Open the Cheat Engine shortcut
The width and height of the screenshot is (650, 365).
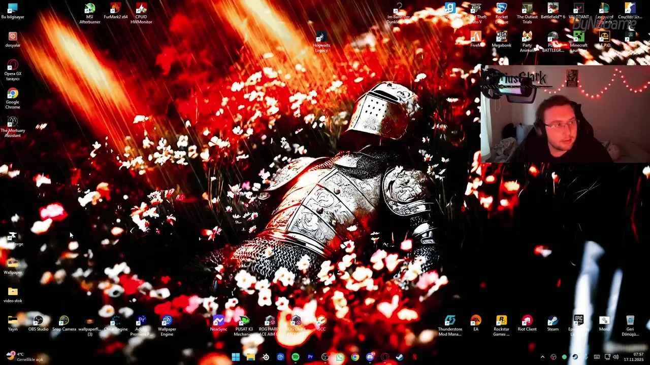(x=116, y=323)
